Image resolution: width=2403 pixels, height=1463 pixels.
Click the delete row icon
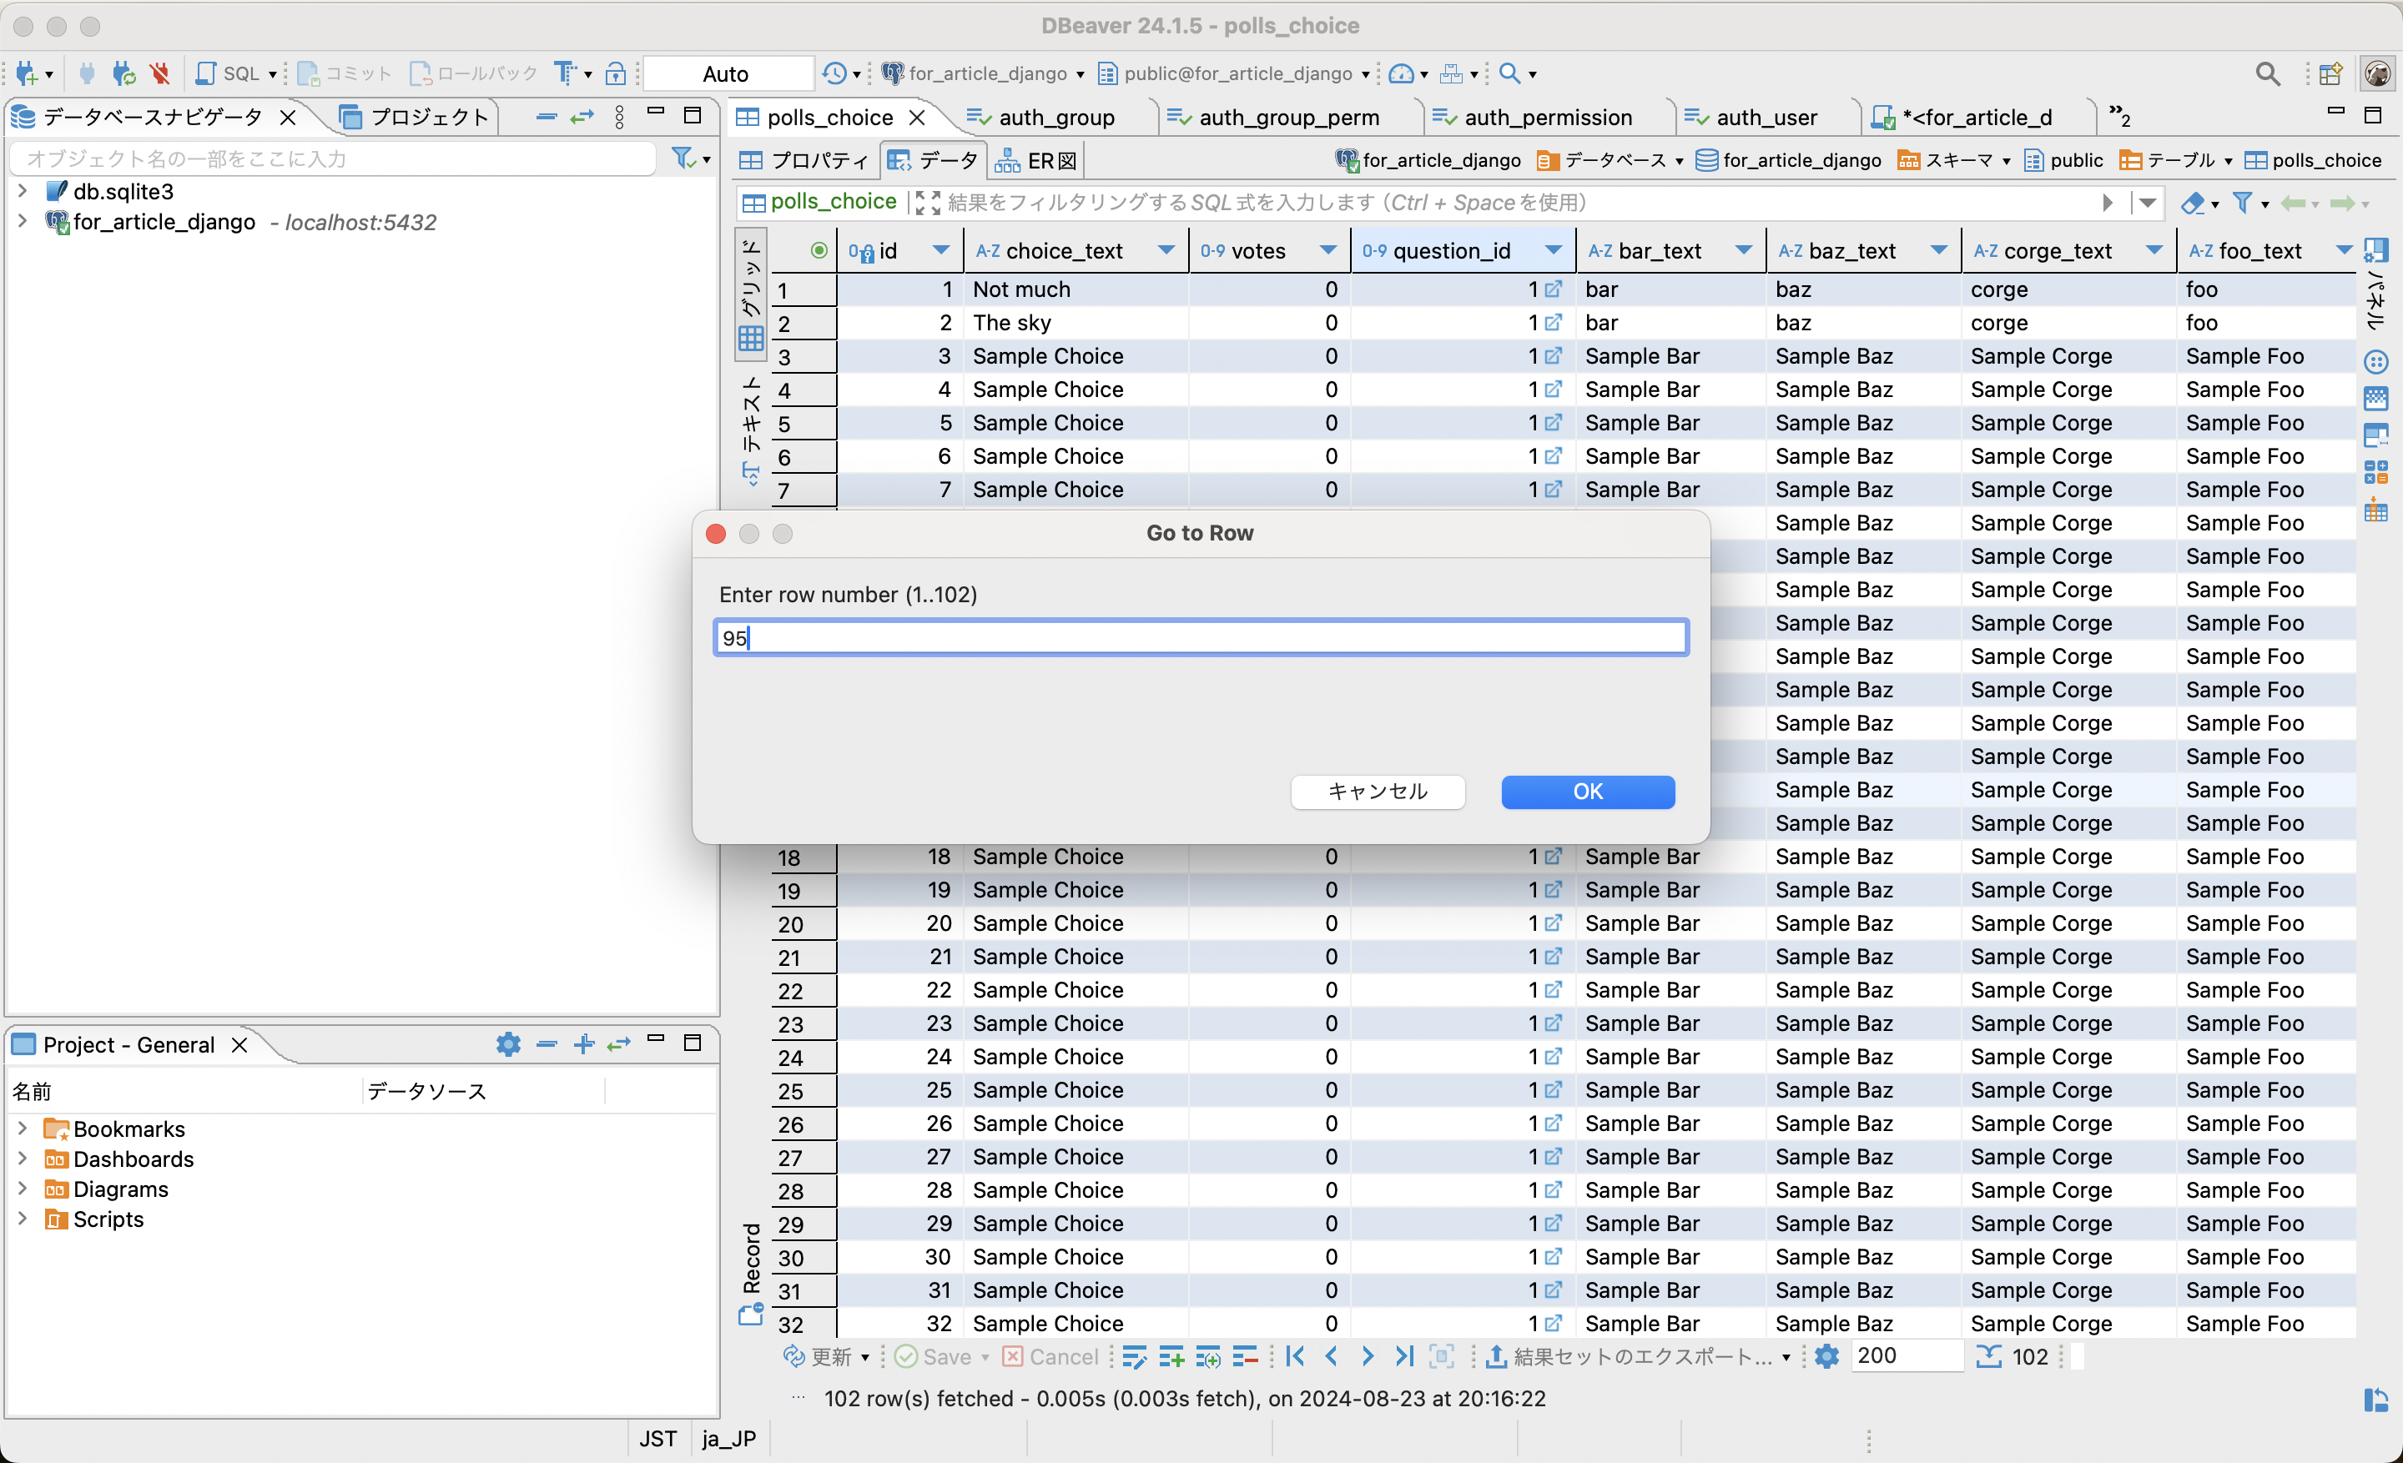tap(1244, 1355)
